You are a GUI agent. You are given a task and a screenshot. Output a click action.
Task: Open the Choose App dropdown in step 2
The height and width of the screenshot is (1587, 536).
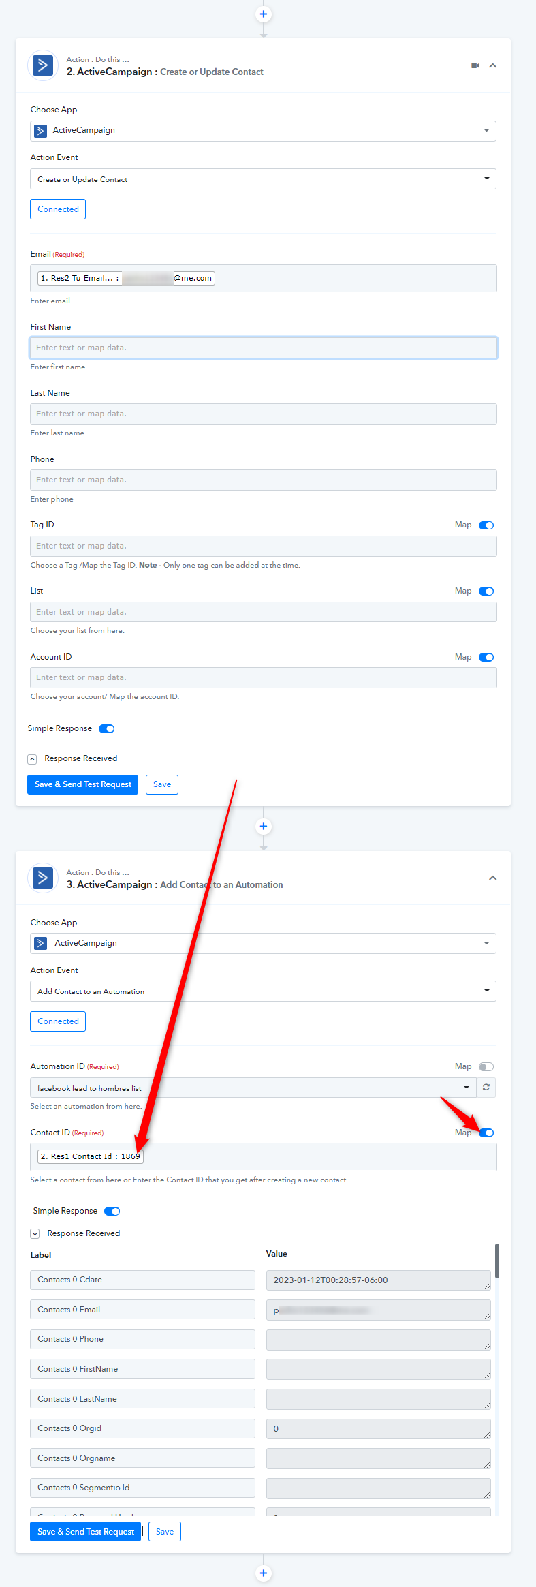pos(263,131)
